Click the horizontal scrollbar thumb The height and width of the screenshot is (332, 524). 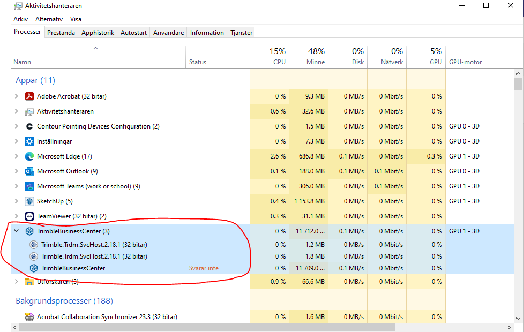pos(207,327)
